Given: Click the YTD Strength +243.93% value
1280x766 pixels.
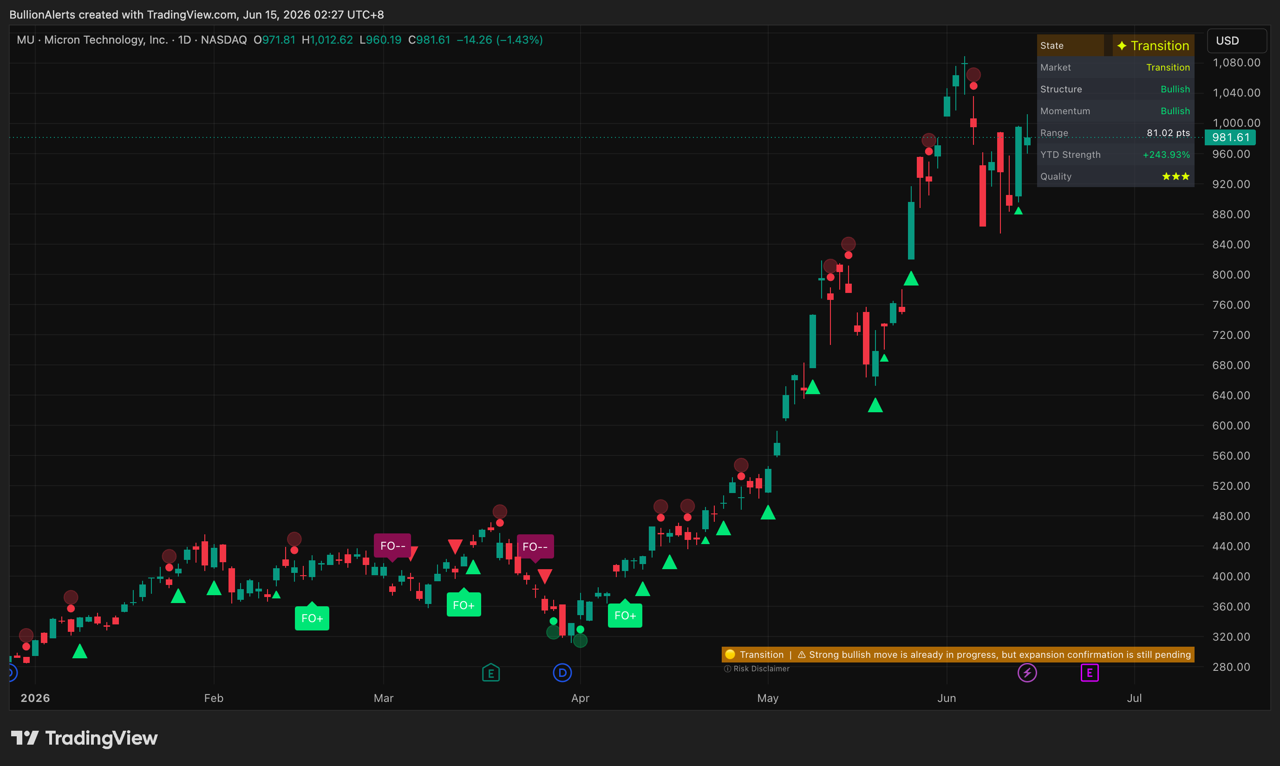Looking at the screenshot, I should pyautogui.click(x=1166, y=154).
